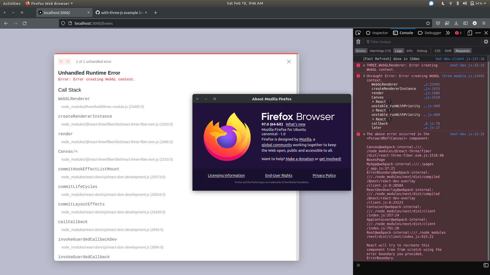
Task: Collapse the Uncaught Error stack trace
Action: tap(364, 76)
